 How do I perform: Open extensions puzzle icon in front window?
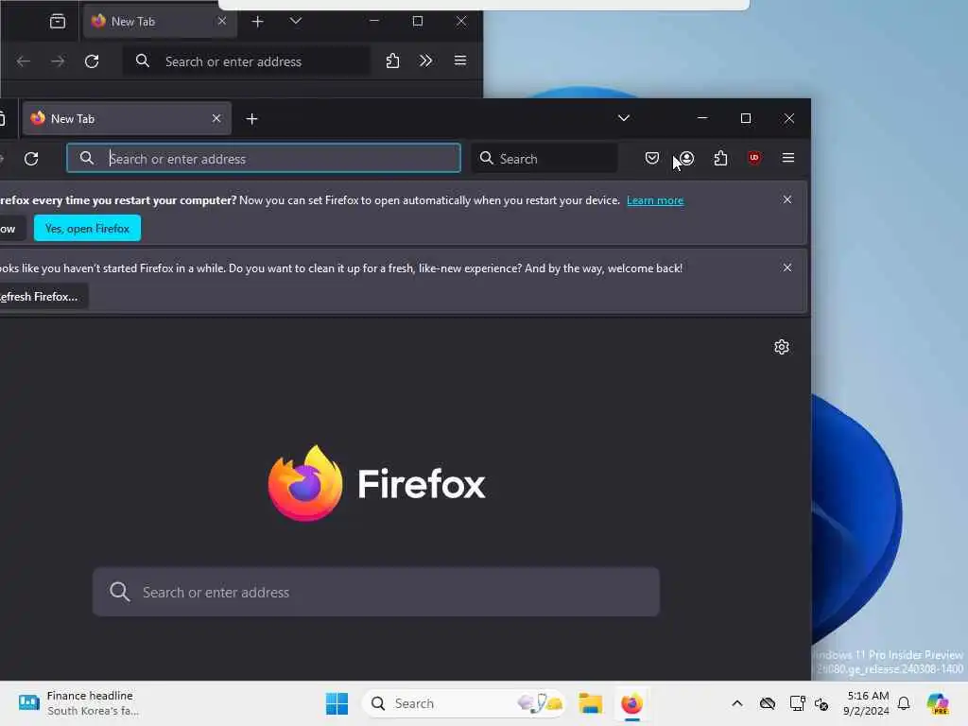tap(720, 159)
